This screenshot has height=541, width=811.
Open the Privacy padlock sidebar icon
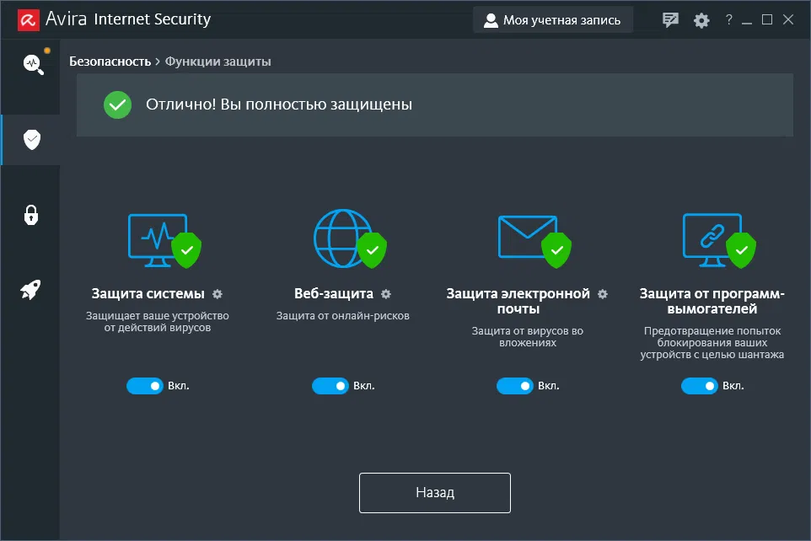(31, 214)
